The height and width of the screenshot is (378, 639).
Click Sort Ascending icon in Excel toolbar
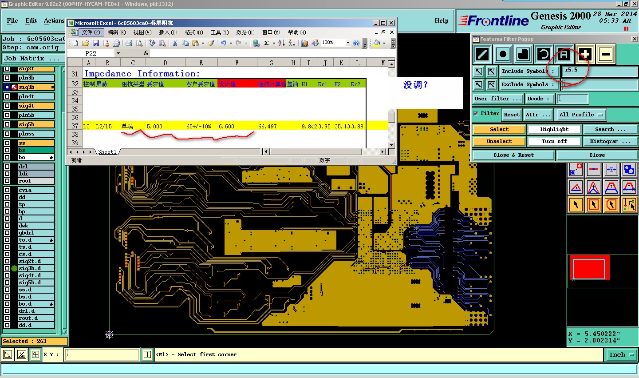coord(281,43)
